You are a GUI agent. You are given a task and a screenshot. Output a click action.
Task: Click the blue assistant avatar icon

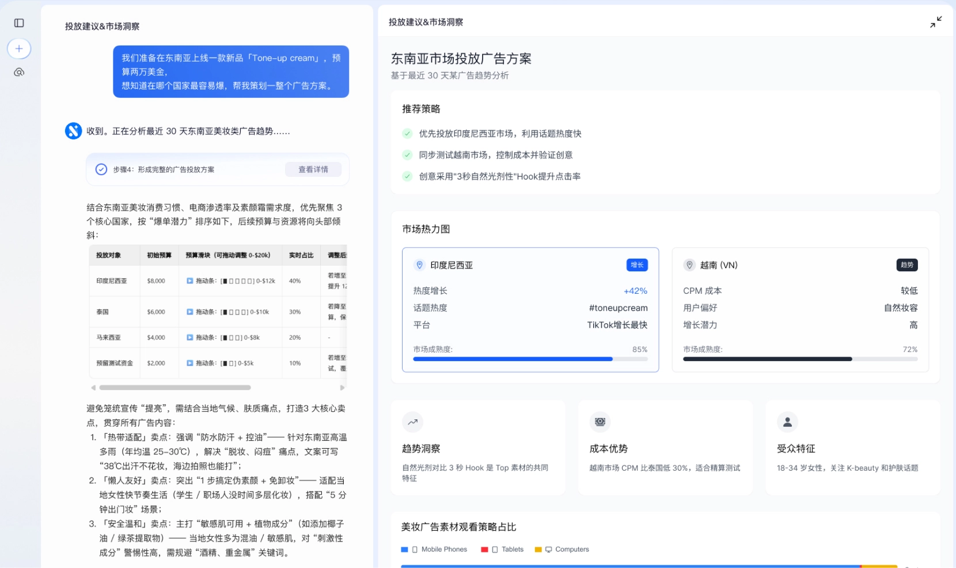[x=74, y=131]
